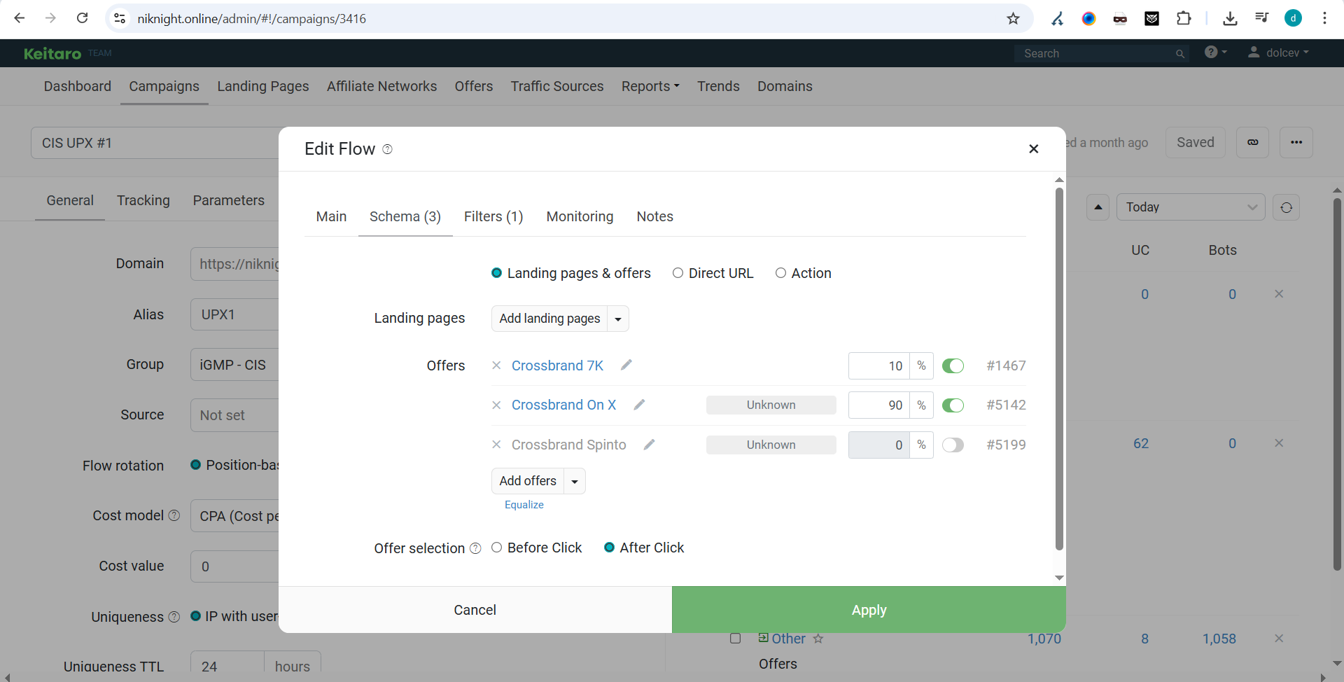Open the Add offers dropdown arrow
Image resolution: width=1344 pixels, height=682 pixels.
(x=575, y=481)
